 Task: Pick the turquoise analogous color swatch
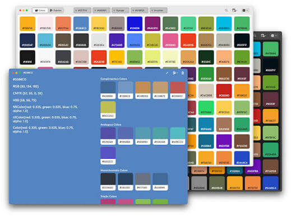(178, 136)
